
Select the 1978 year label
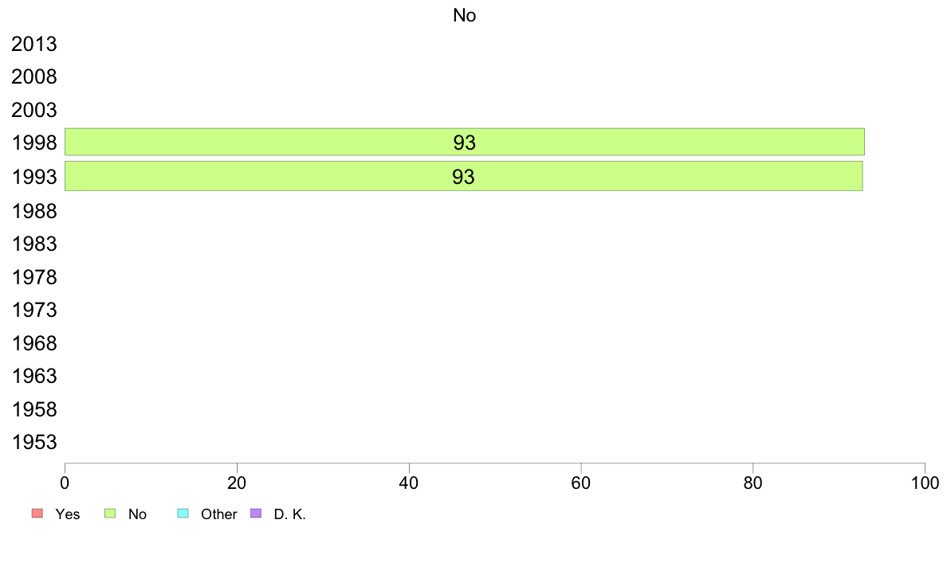pos(34,277)
